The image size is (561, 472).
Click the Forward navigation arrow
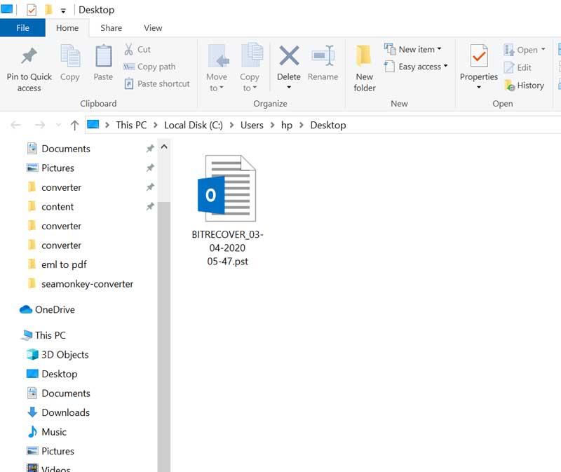click(40, 125)
